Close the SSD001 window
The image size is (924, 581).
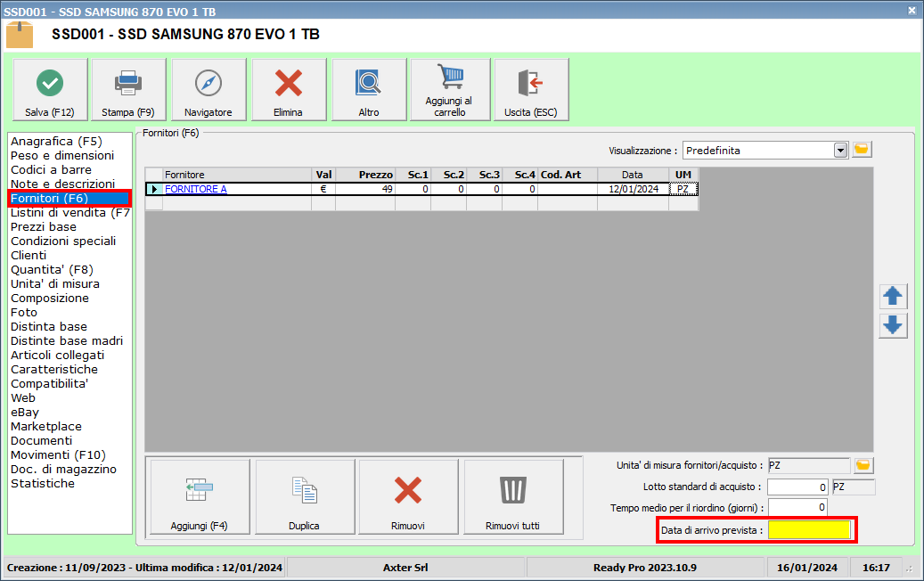point(912,11)
